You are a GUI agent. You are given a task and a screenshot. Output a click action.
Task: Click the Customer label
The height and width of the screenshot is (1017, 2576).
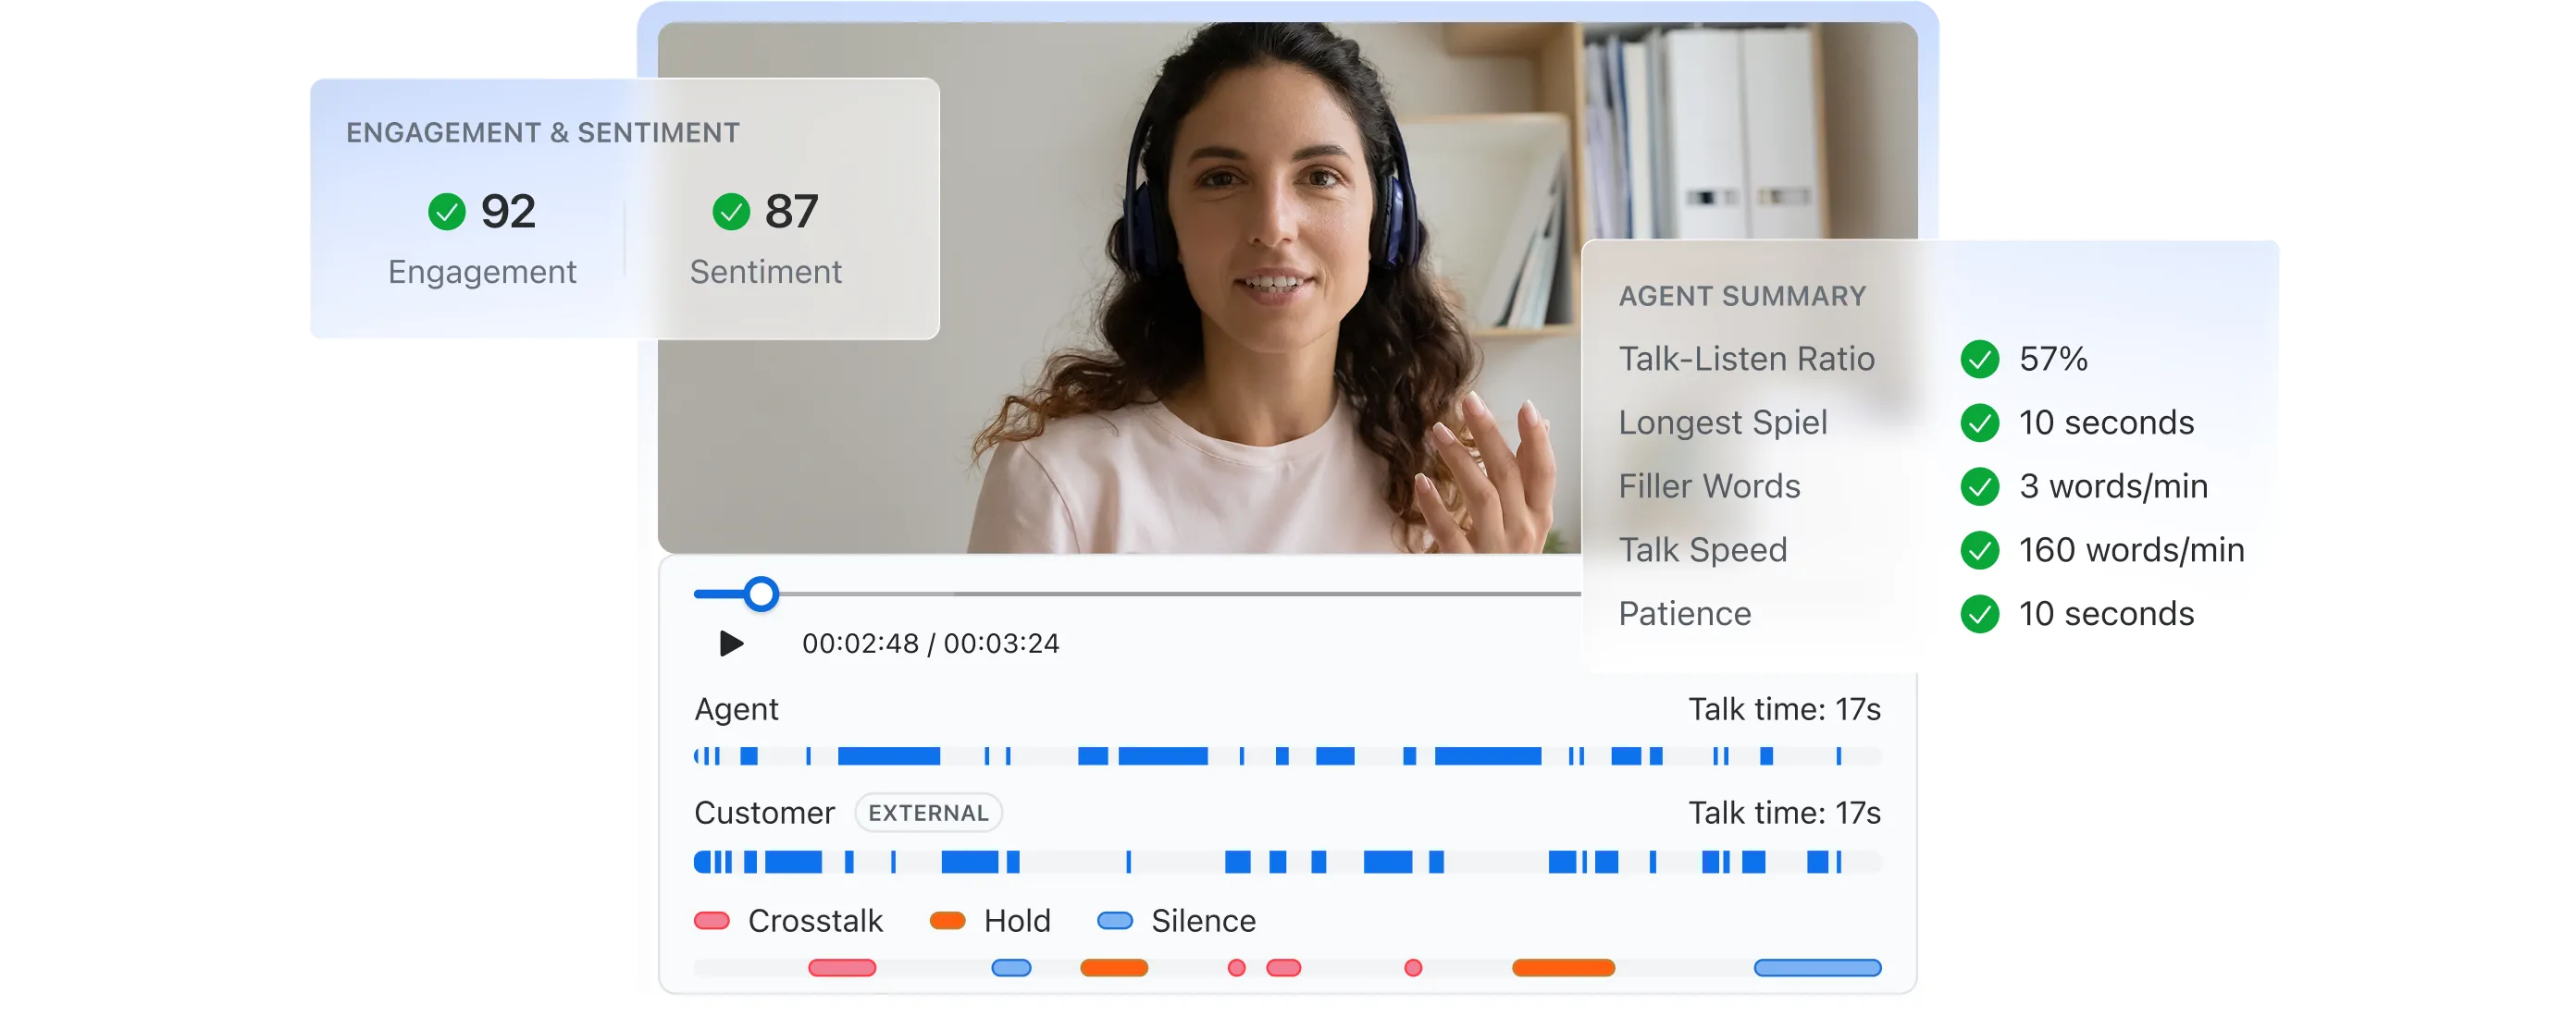click(x=764, y=814)
